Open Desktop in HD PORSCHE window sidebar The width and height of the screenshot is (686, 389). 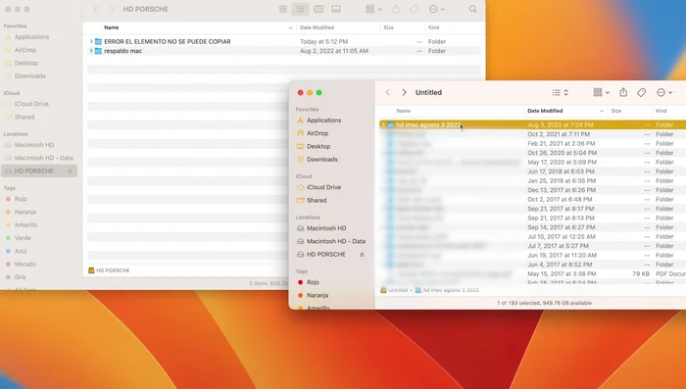coord(25,63)
